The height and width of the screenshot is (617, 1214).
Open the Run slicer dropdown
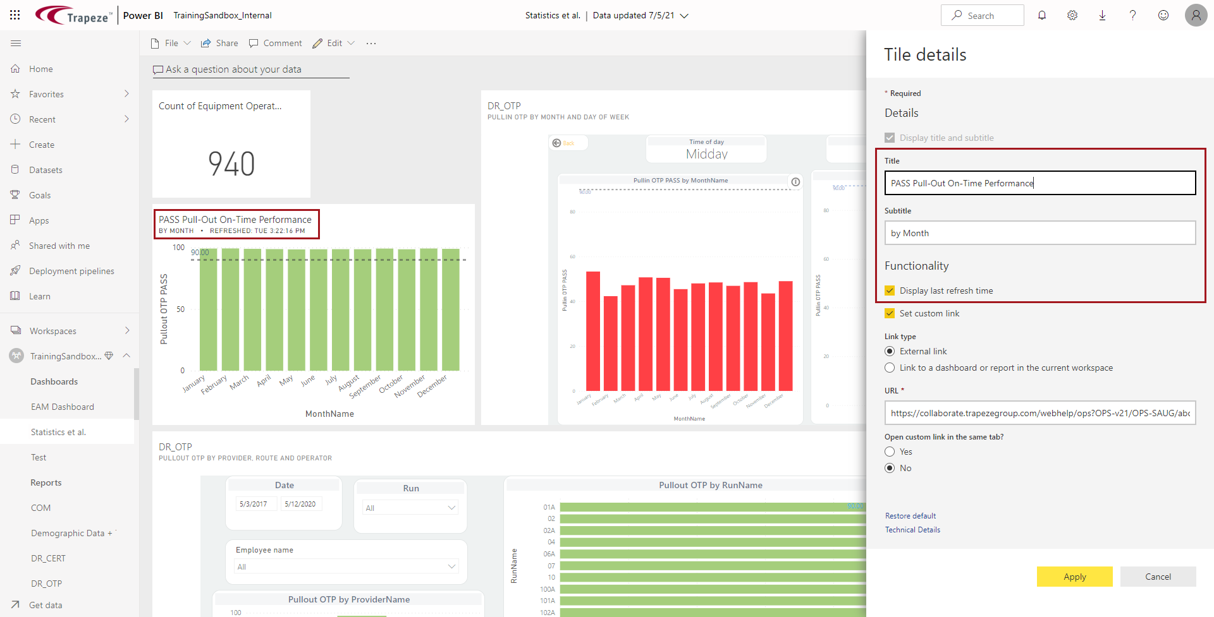pos(451,507)
